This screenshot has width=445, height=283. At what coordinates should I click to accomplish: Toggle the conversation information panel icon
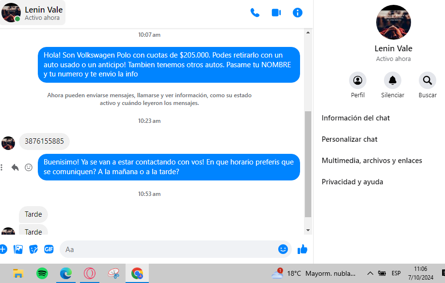pos(298,13)
